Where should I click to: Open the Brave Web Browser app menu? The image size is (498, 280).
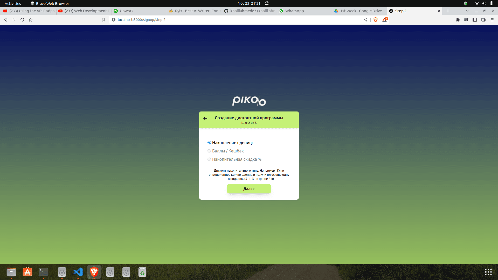click(50, 3)
